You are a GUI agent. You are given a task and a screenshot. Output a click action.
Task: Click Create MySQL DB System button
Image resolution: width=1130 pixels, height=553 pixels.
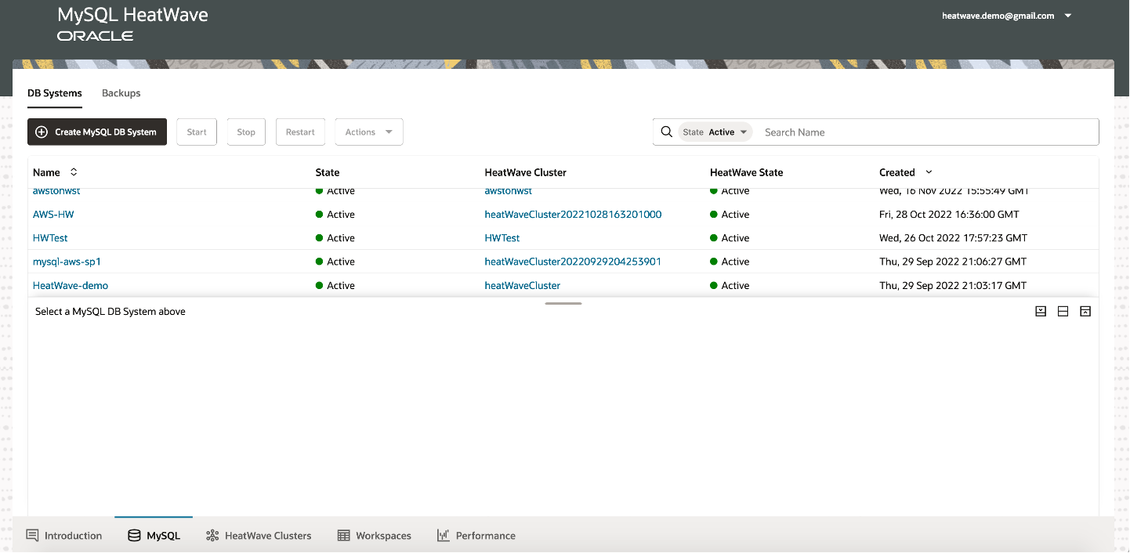point(97,132)
